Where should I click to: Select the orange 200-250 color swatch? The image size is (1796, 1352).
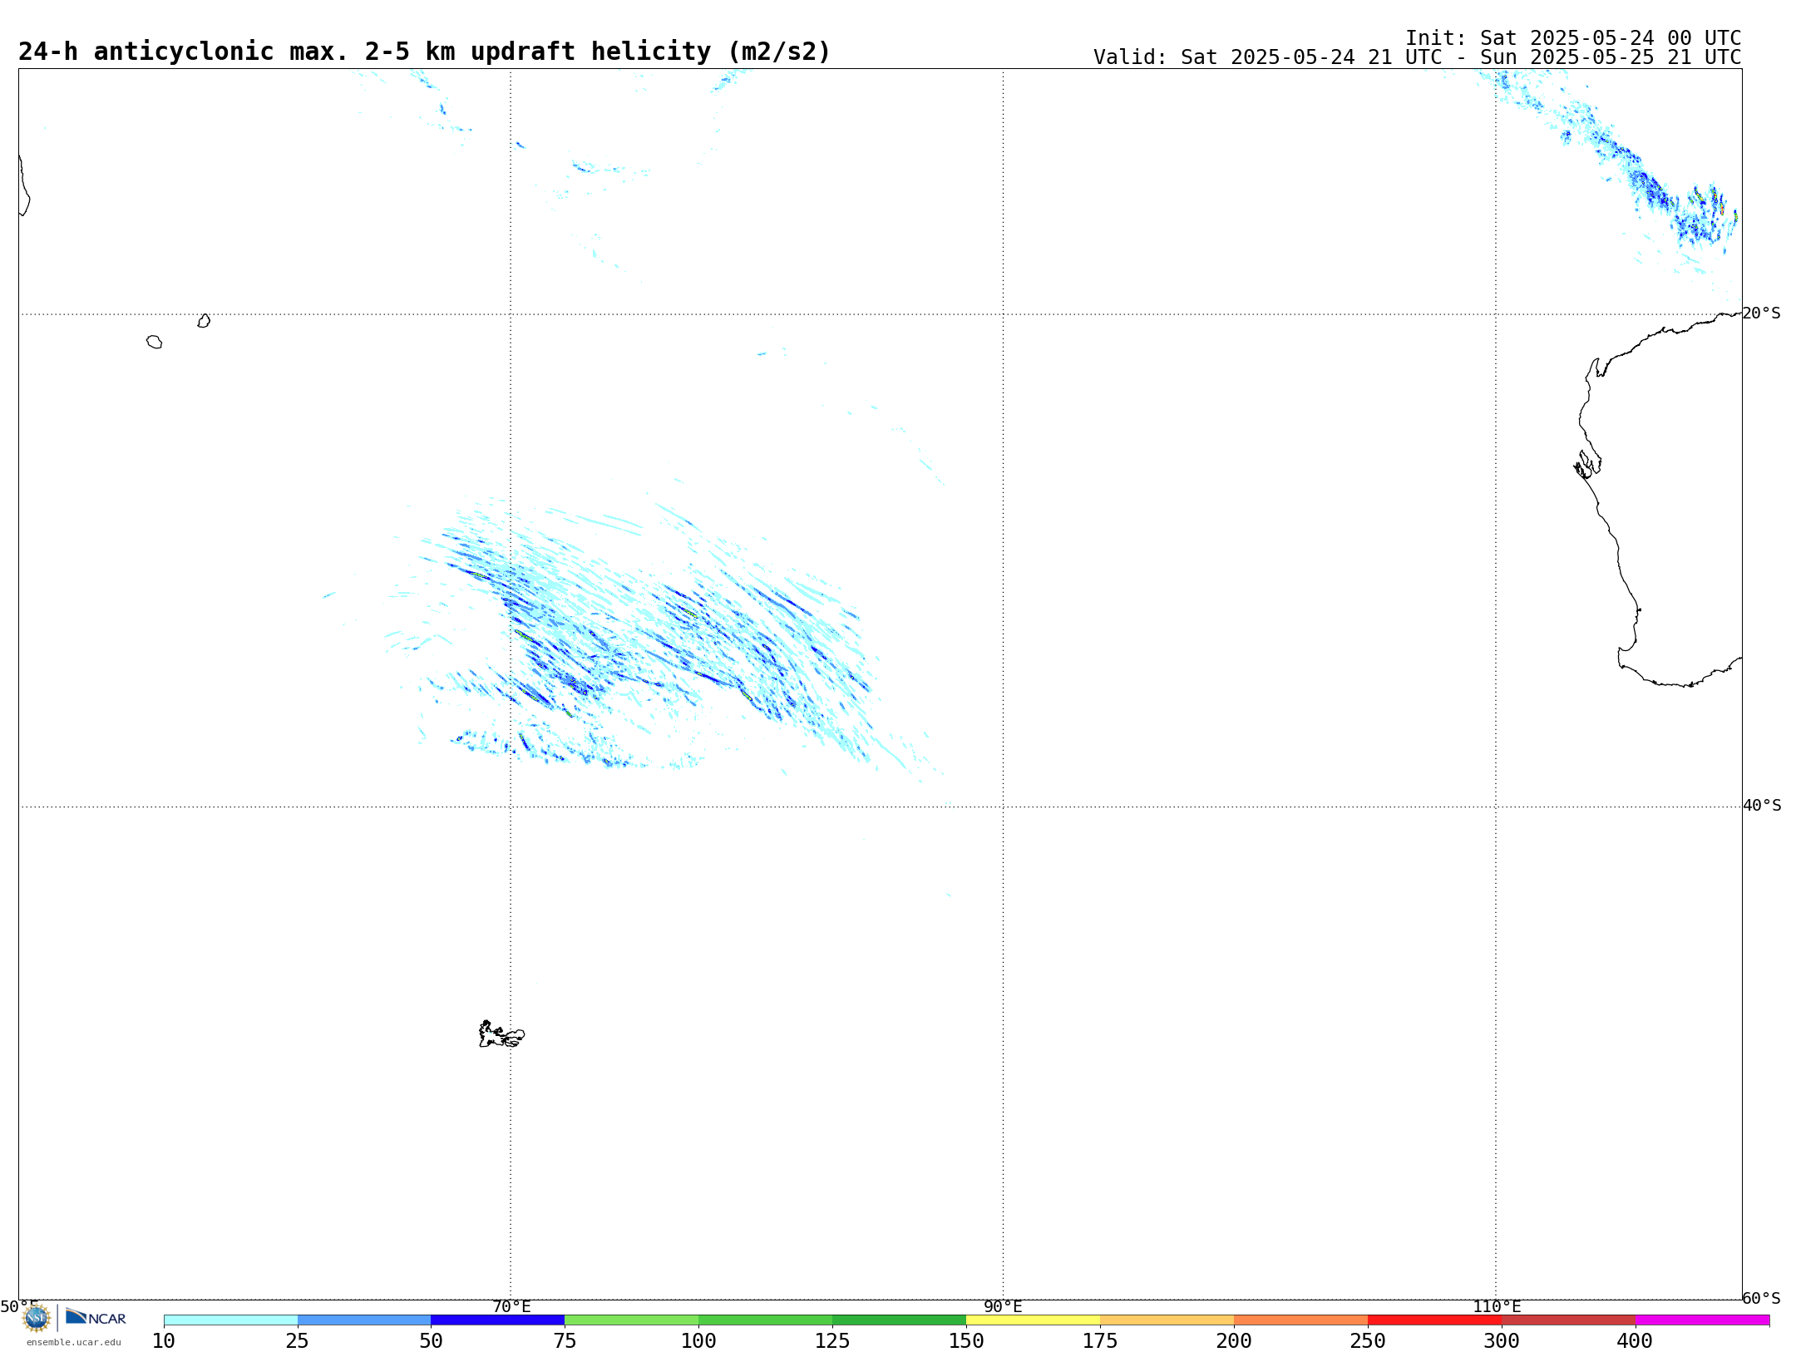1301,1320
